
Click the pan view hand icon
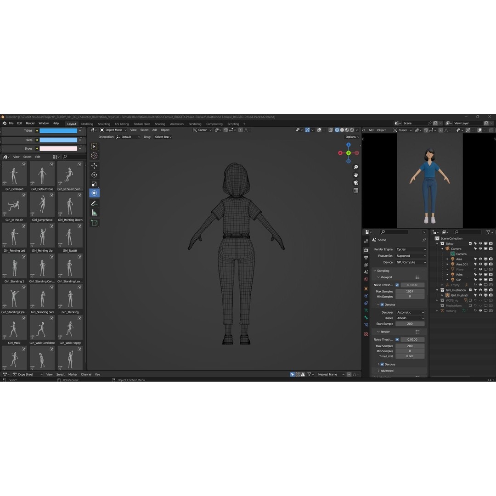point(355,175)
